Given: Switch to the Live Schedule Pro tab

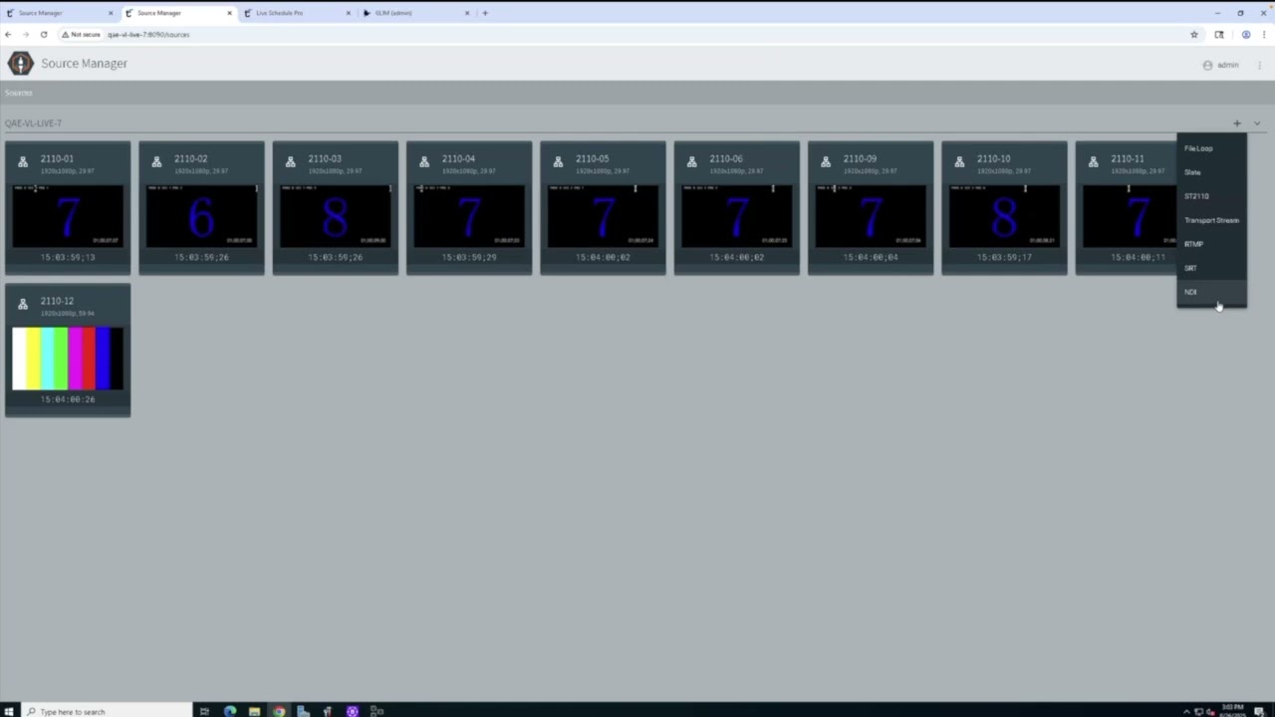Looking at the screenshot, I should pyautogui.click(x=297, y=13).
